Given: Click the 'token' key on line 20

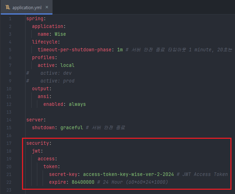Looking at the screenshot, I should point(50,166).
